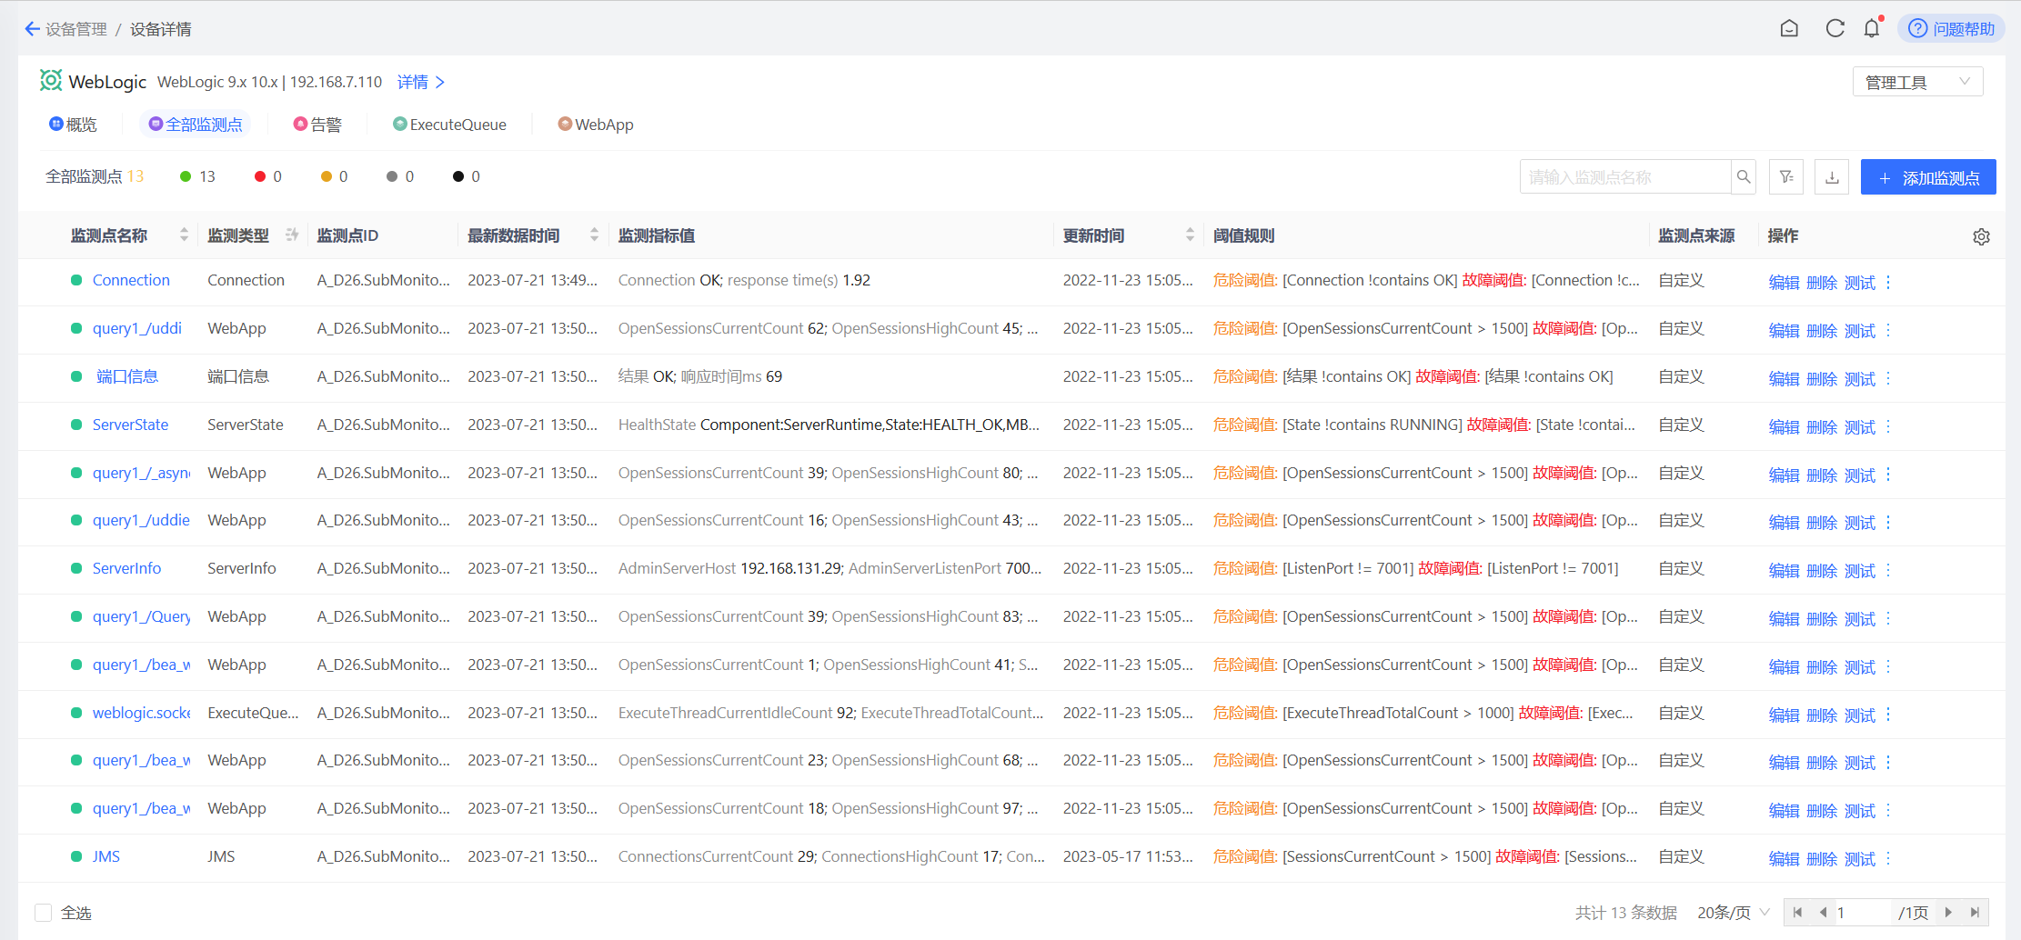
Task: Filter by black status count 0
Action: click(467, 176)
